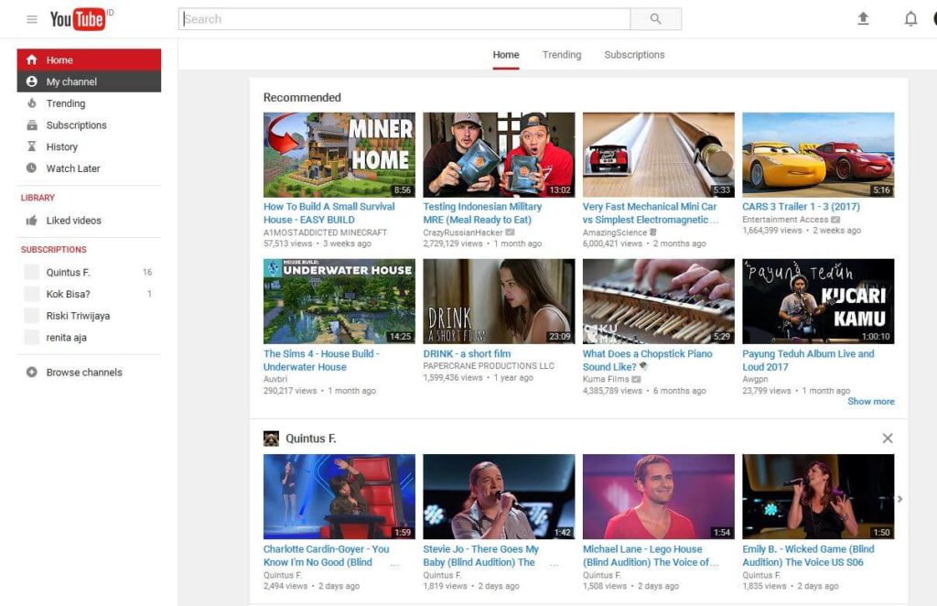Viewport: 937px width, 606px height.
Task: Click the Subscriptions sidebar icon
Action: (32, 124)
